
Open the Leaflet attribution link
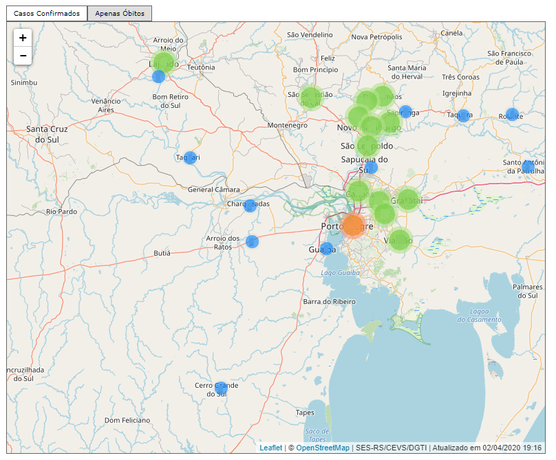click(x=270, y=448)
